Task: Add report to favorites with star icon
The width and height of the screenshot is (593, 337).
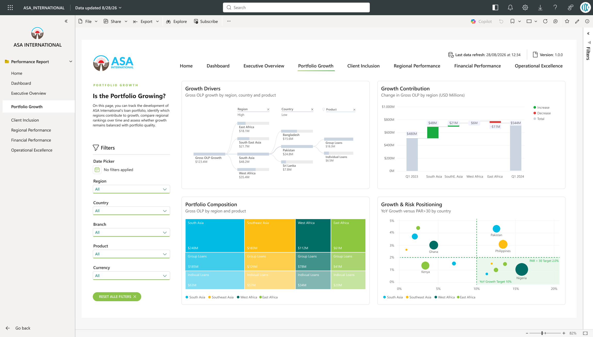Action: click(x=567, y=21)
